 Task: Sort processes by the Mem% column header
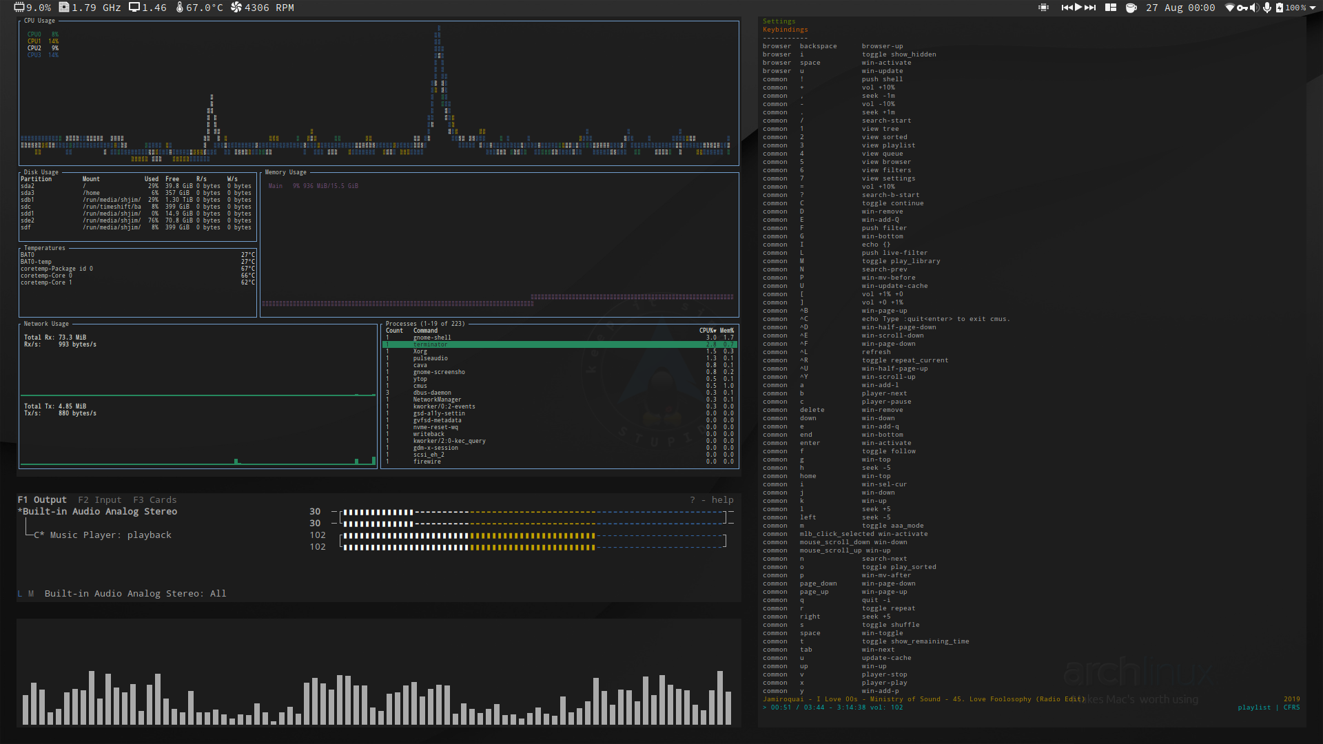pos(727,331)
